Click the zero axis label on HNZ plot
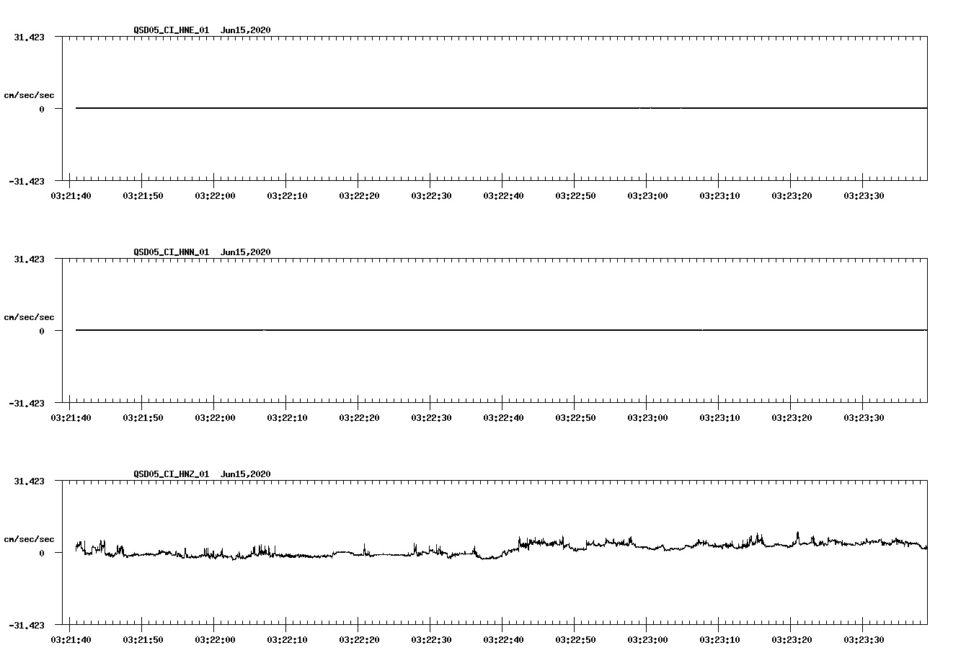Viewport: 979px width, 666px height. 42,554
